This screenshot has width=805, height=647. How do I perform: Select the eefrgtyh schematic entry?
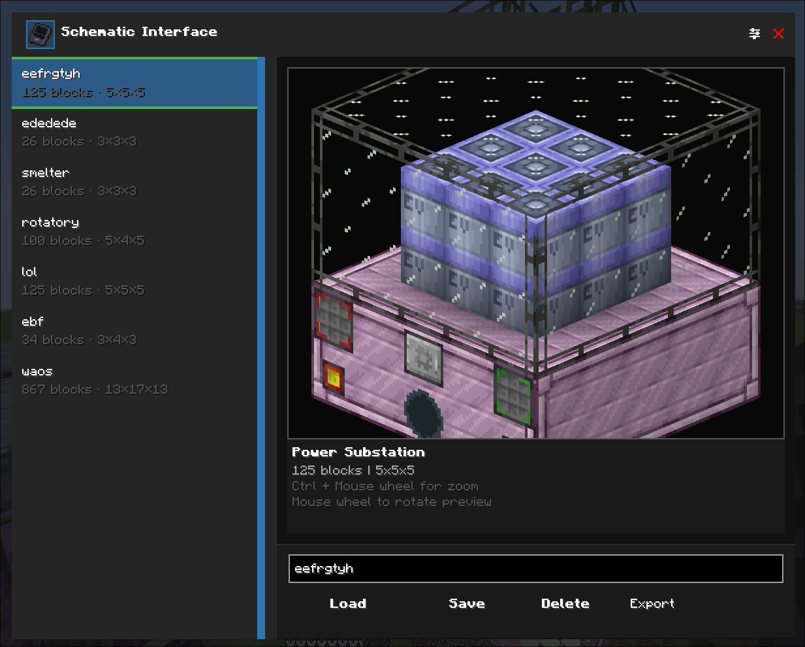(134, 83)
